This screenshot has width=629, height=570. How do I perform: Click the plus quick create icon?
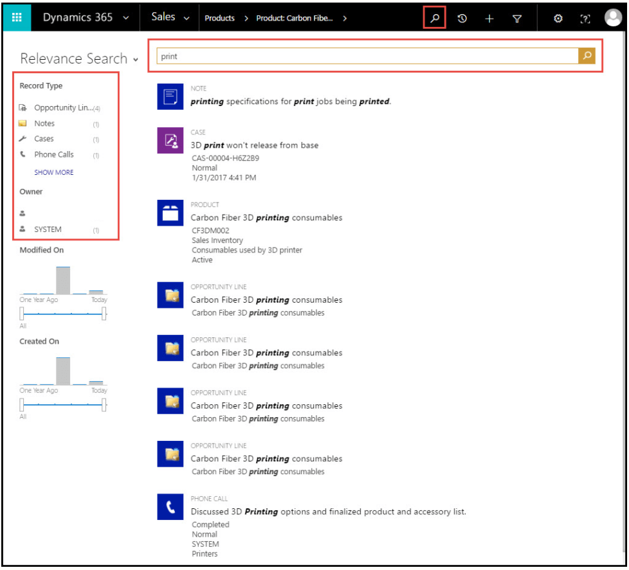pos(489,19)
